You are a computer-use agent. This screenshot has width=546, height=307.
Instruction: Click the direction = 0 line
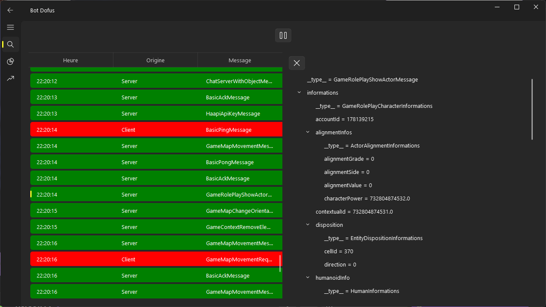pos(340,264)
